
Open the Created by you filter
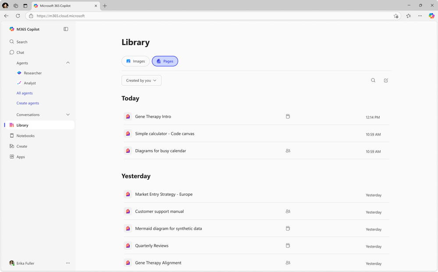point(141,80)
